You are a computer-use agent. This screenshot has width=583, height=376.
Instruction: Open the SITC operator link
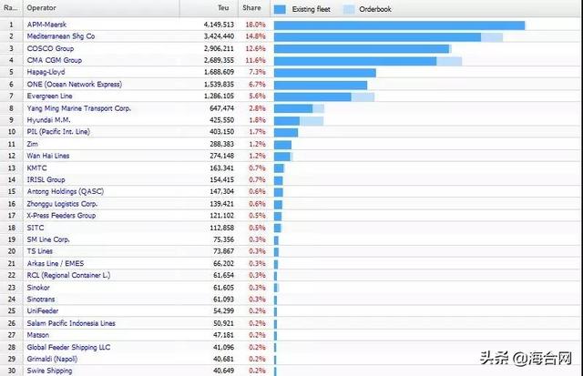click(x=36, y=228)
